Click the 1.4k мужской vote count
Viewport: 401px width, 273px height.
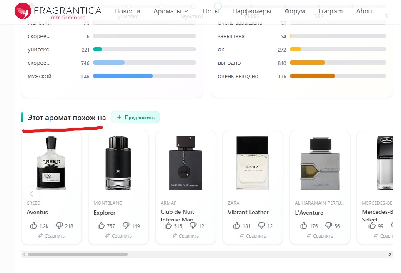coord(85,76)
